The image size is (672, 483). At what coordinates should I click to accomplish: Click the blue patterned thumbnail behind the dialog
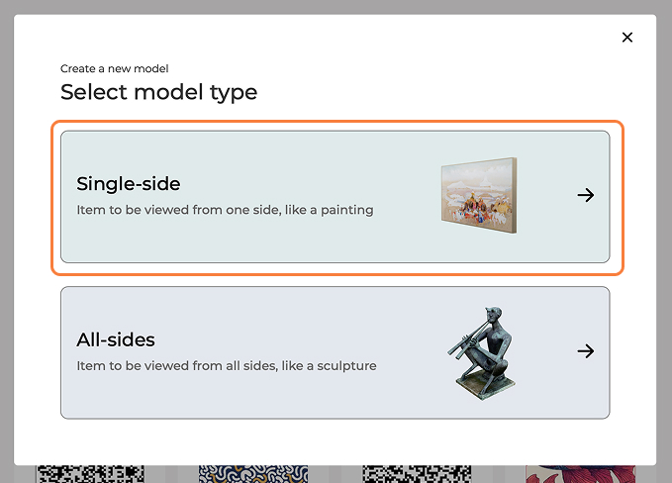click(x=252, y=473)
